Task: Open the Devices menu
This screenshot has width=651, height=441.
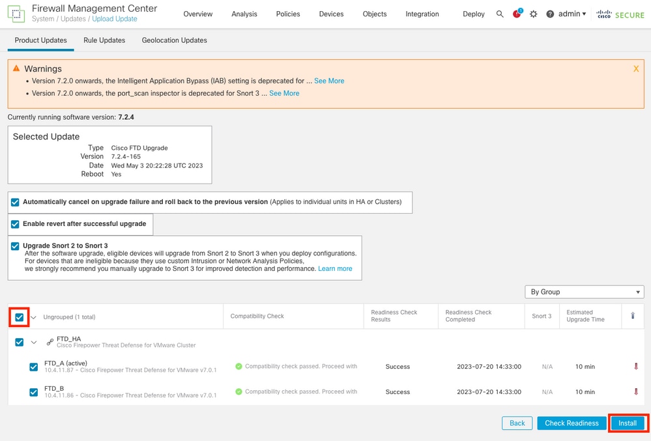Action: click(331, 14)
